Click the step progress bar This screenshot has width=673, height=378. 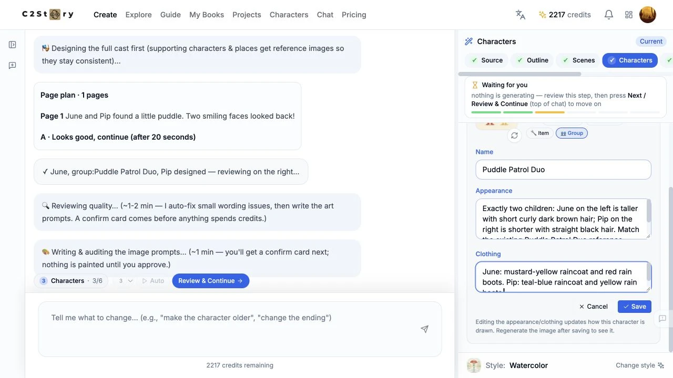566,112
